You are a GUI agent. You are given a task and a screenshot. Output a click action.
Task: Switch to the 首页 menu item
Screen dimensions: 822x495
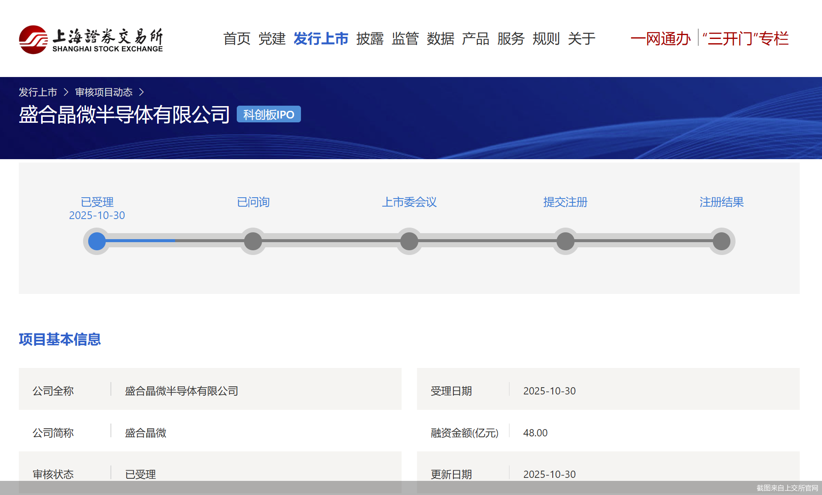237,39
